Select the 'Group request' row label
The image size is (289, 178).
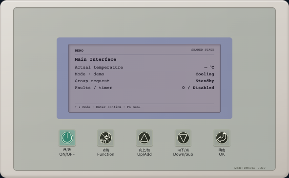(x=92, y=81)
